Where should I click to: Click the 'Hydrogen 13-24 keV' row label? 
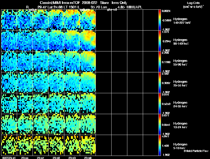[x=180, y=125]
